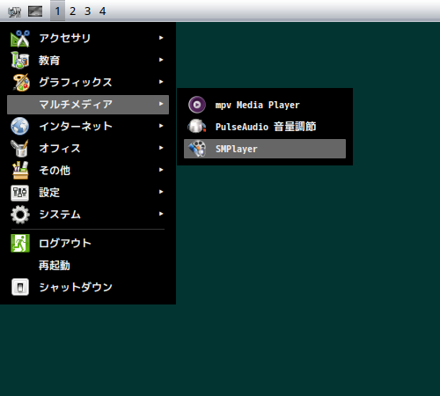Open the main menu launcher icon in panel
This screenshot has width=440, height=396.
pos(14,11)
